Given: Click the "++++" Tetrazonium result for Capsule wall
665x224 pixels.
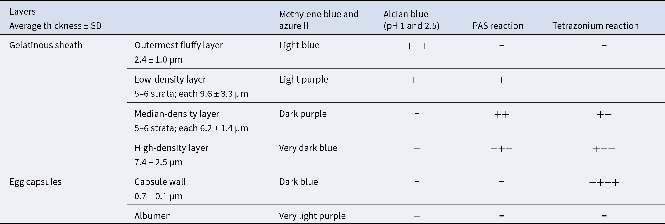Looking at the screenshot, I should point(604,182).
